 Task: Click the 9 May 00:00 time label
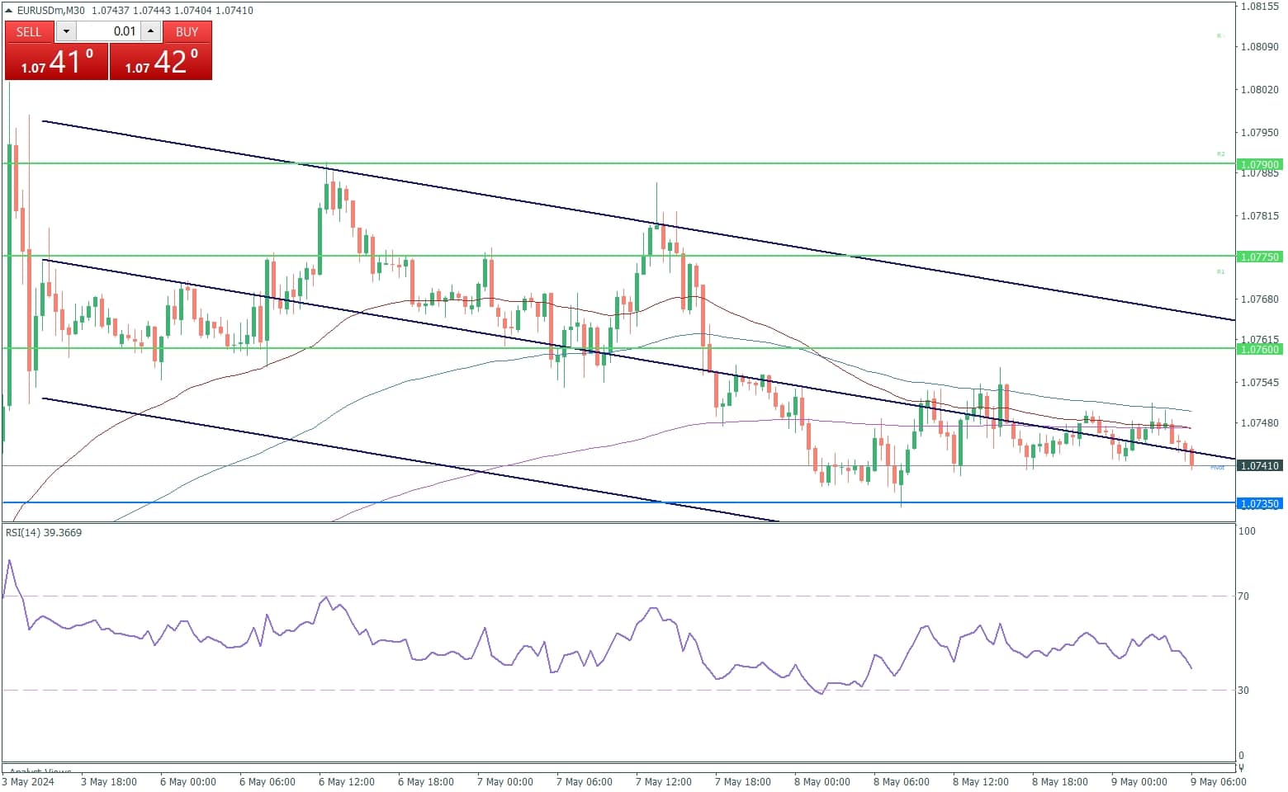[1139, 781]
